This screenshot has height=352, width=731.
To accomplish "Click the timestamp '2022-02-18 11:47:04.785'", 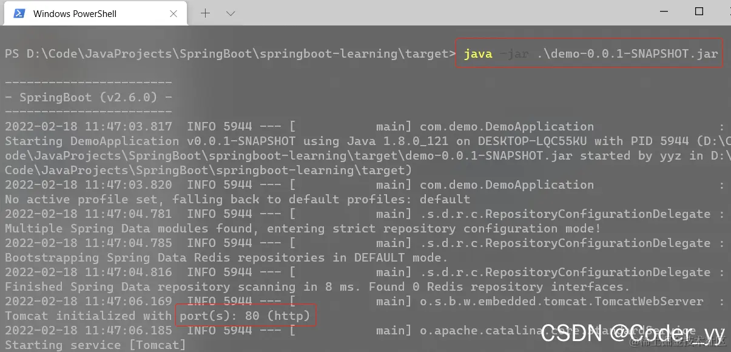I will point(89,243).
